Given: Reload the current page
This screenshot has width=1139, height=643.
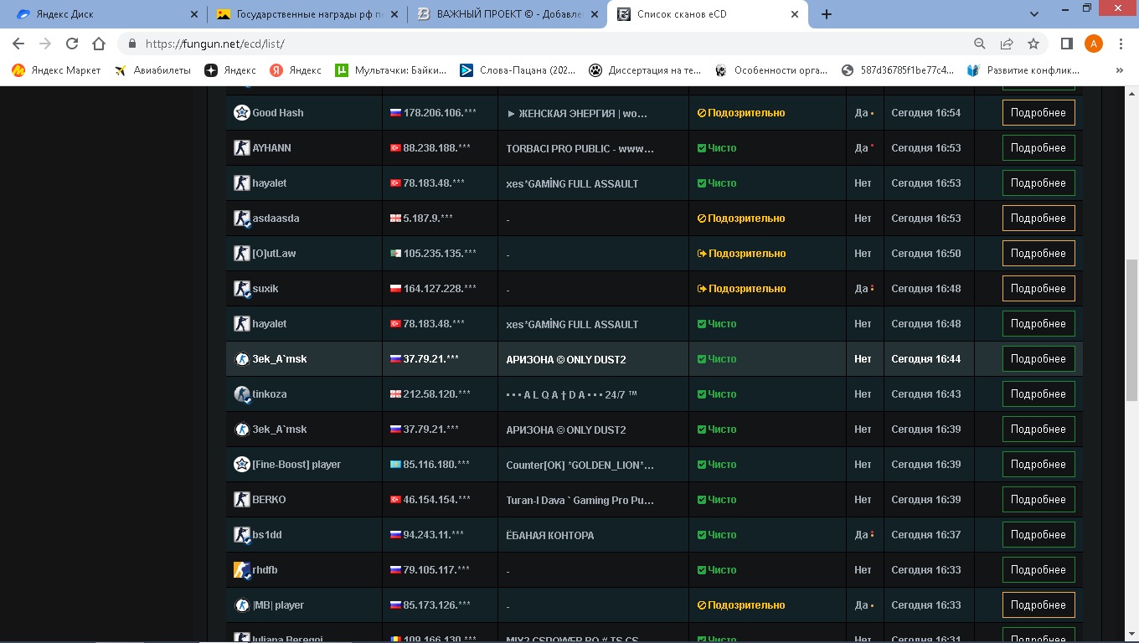Looking at the screenshot, I should 72,44.
